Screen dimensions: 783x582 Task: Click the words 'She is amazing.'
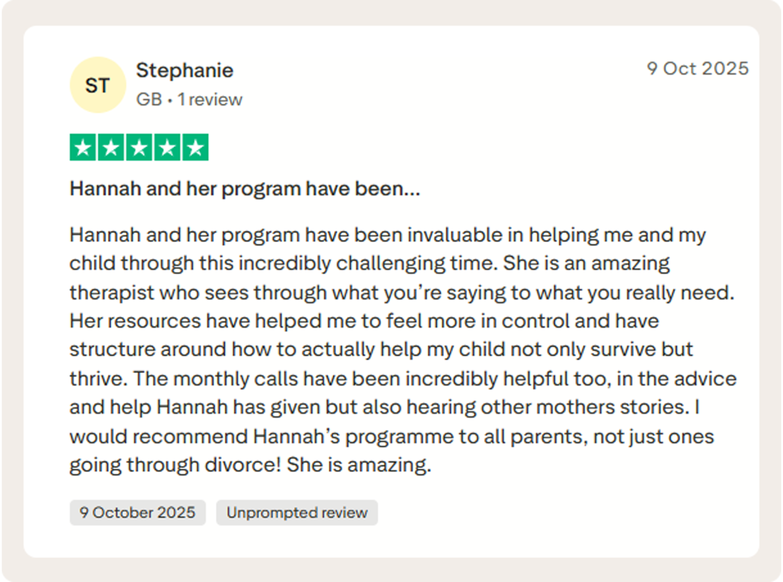pos(359,465)
